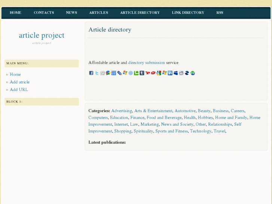Share via the Google Buzz icon

pyautogui.click(x=108, y=73)
